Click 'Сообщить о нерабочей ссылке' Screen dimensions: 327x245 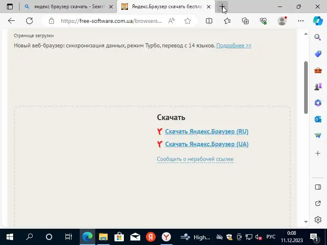[195, 159]
